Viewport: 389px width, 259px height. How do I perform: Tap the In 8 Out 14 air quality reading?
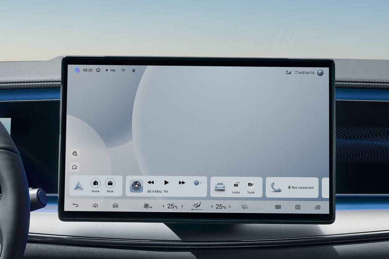tap(305, 73)
